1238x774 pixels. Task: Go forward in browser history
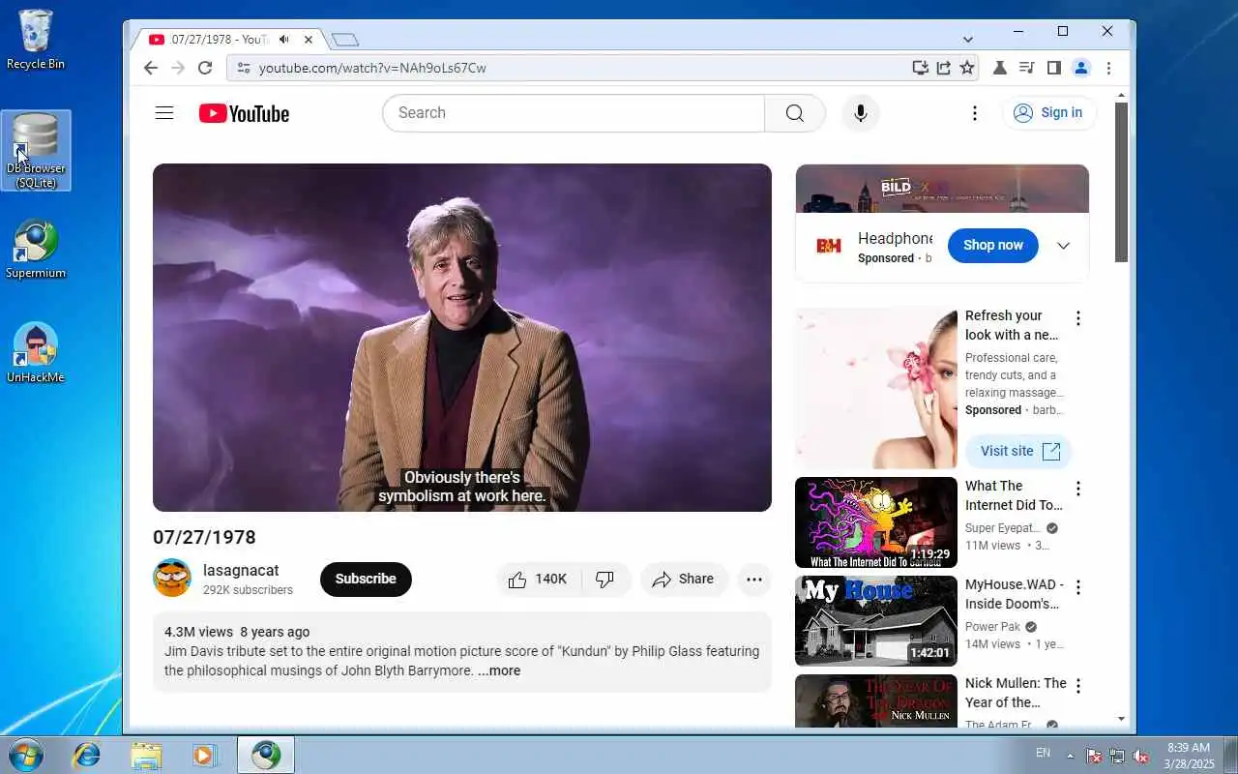(177, 68)
